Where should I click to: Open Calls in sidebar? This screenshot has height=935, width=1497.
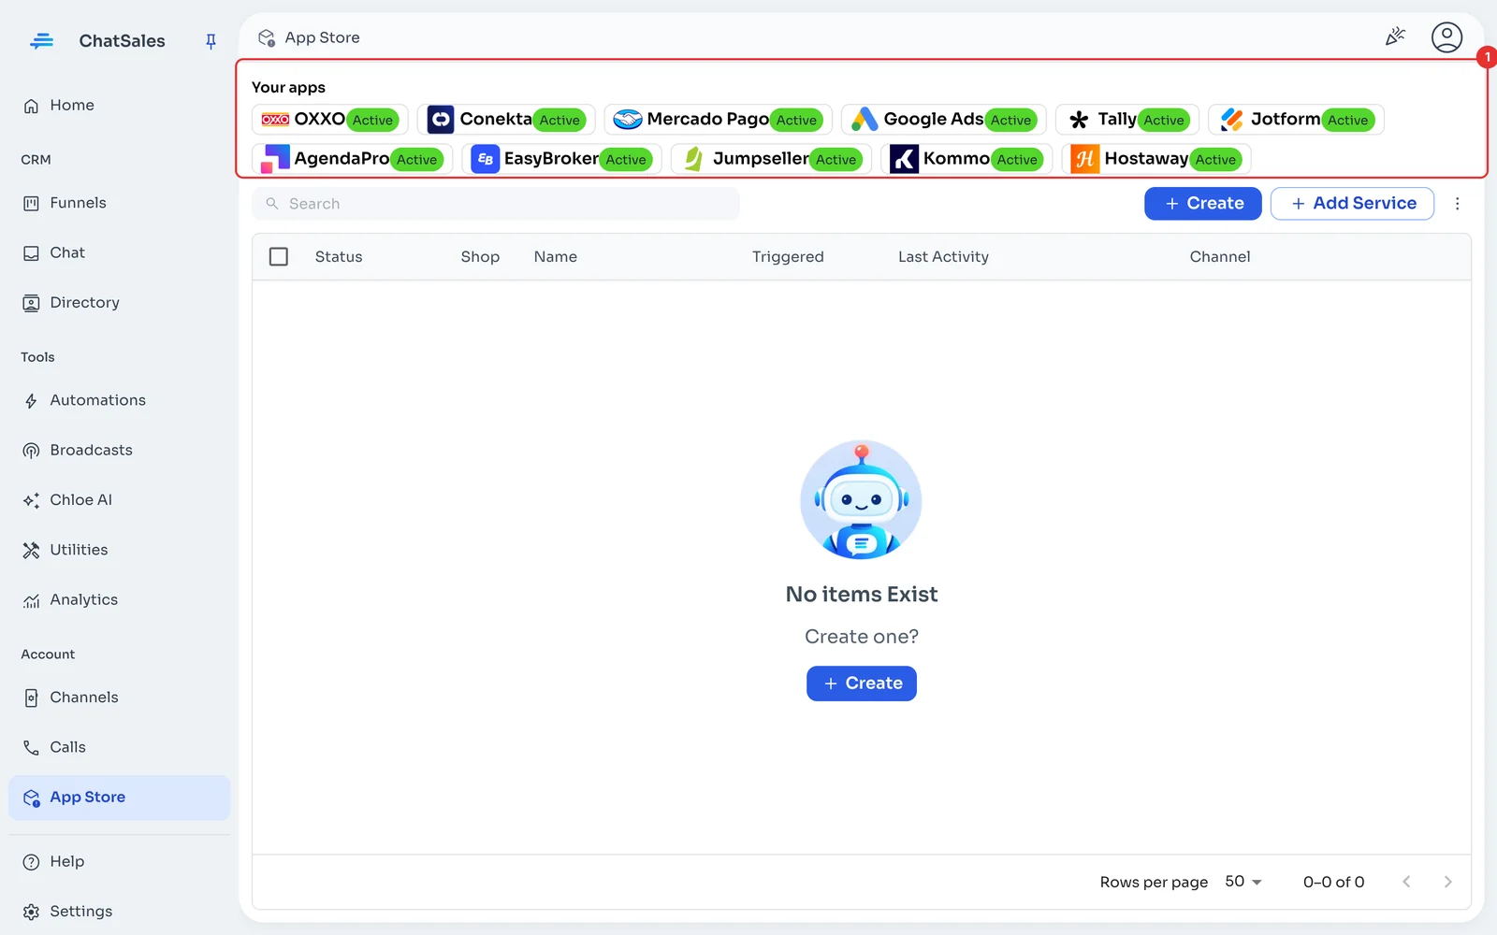119,747
